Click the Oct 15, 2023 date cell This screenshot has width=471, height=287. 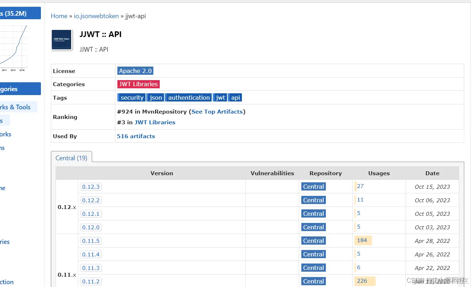[432, 187]
